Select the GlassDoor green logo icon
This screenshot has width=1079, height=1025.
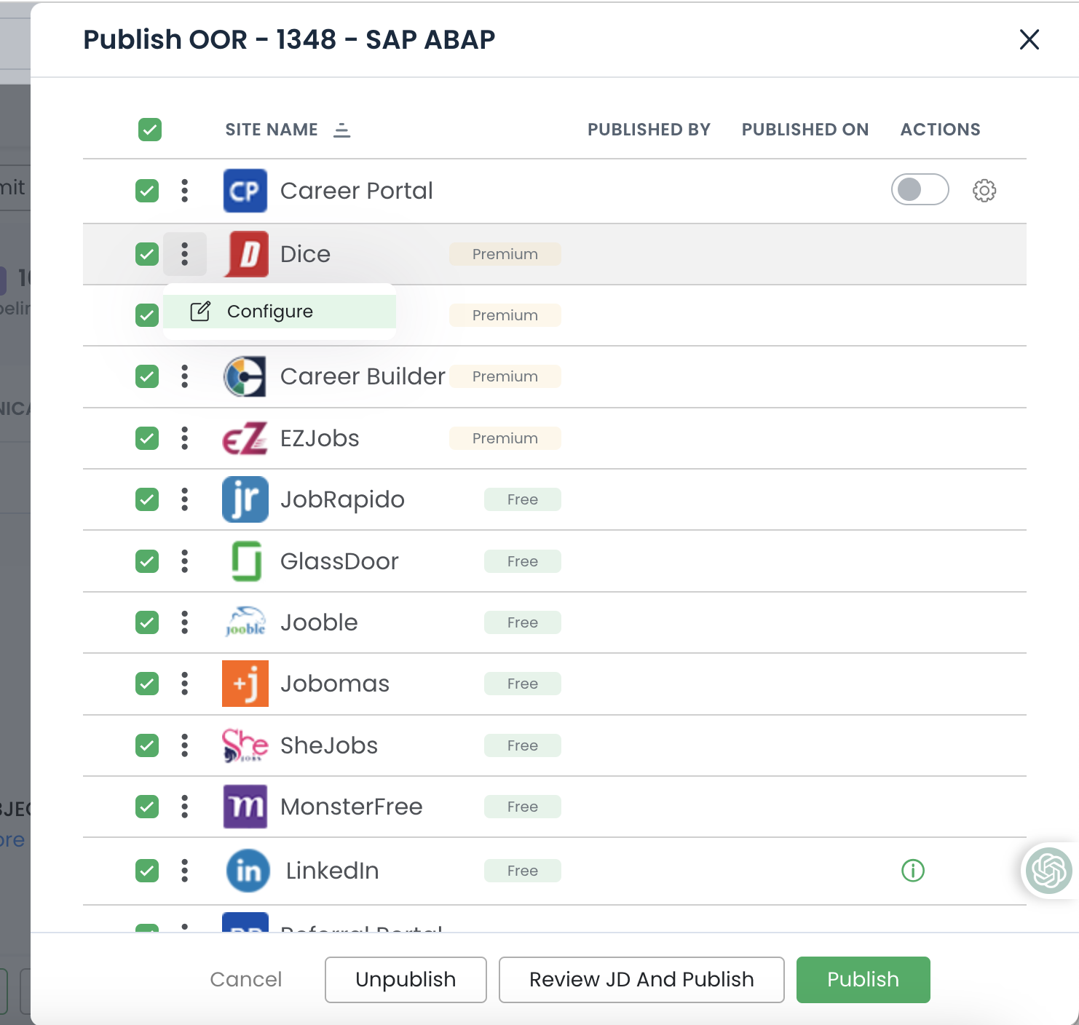245,561
